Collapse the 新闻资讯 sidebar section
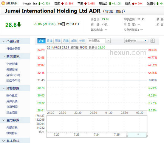Image resolution: width=164 pixels, height=143 pixels. 4,57
